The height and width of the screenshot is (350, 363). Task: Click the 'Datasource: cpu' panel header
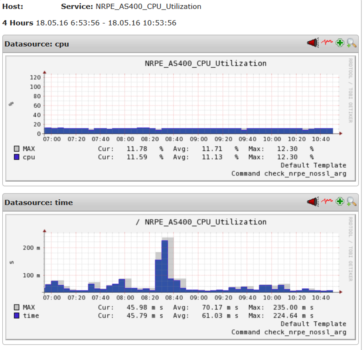[37, 44]
